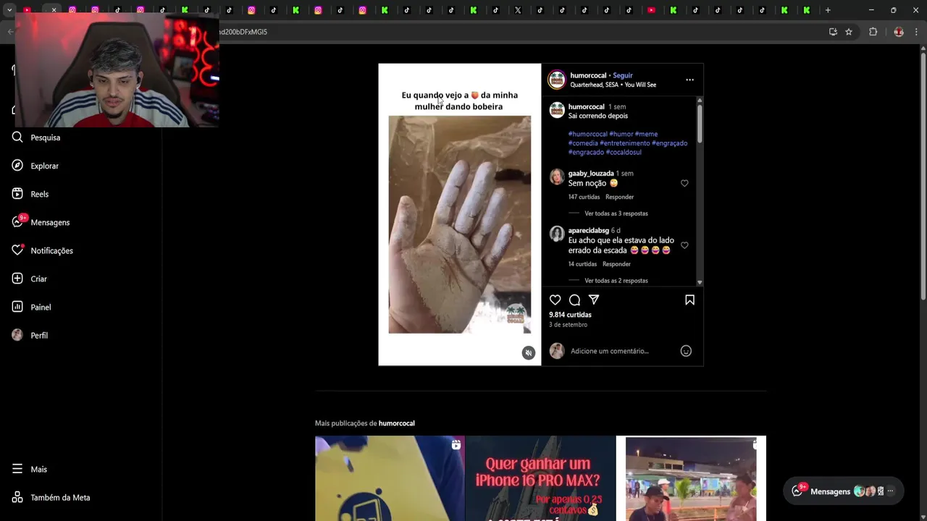Click the post date 3 de setembro
927x521 pixels.
point(568,325)
